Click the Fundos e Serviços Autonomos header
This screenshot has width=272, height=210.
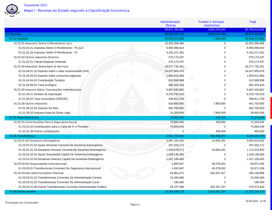(211, 23)
